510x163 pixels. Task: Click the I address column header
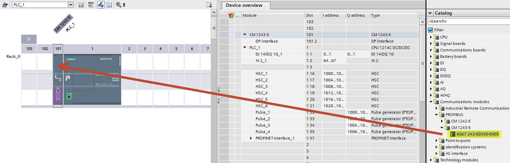[334, 15]
